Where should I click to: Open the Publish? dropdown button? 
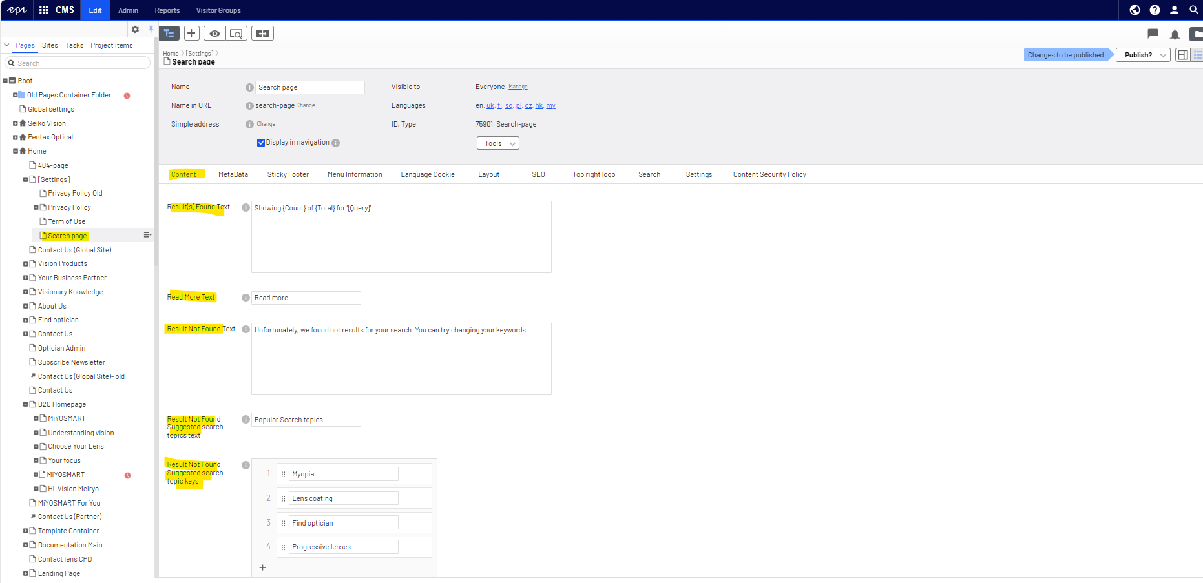tap(1143, 55)
